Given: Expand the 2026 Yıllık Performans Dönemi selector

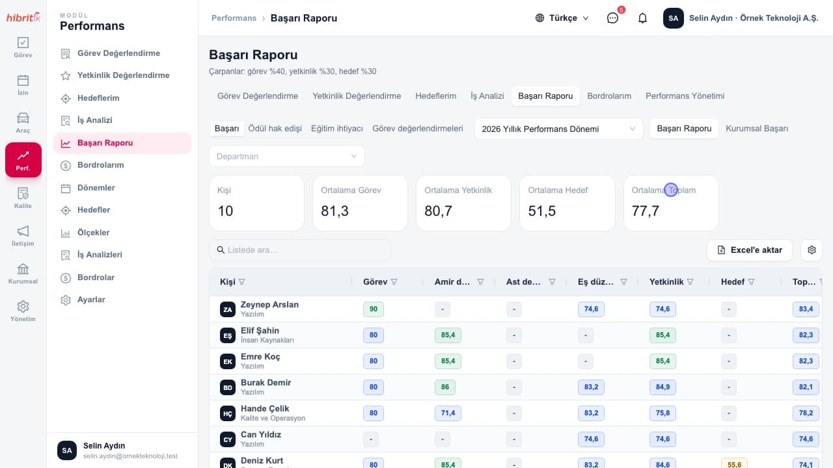Looking at the screenshot, I should tap(558, 129).
